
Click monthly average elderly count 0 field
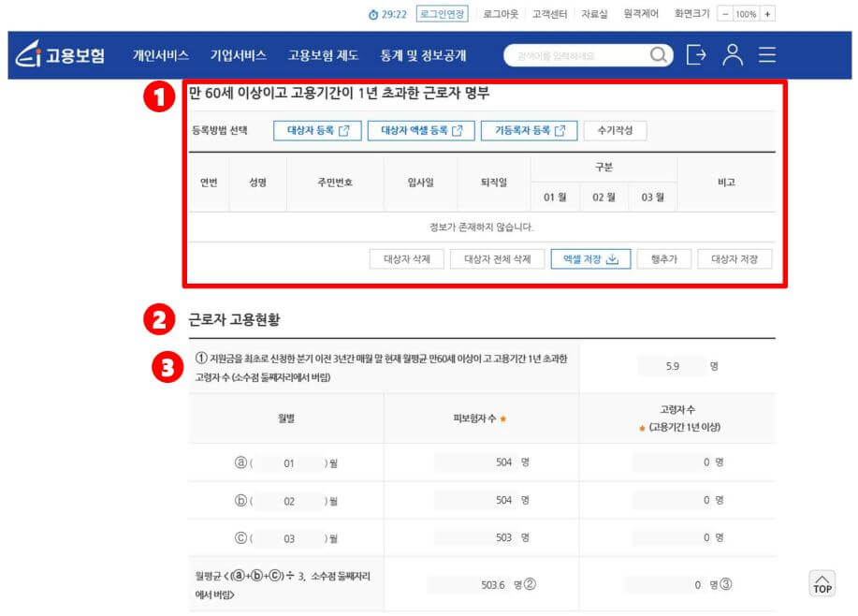[x=665, y=585]
